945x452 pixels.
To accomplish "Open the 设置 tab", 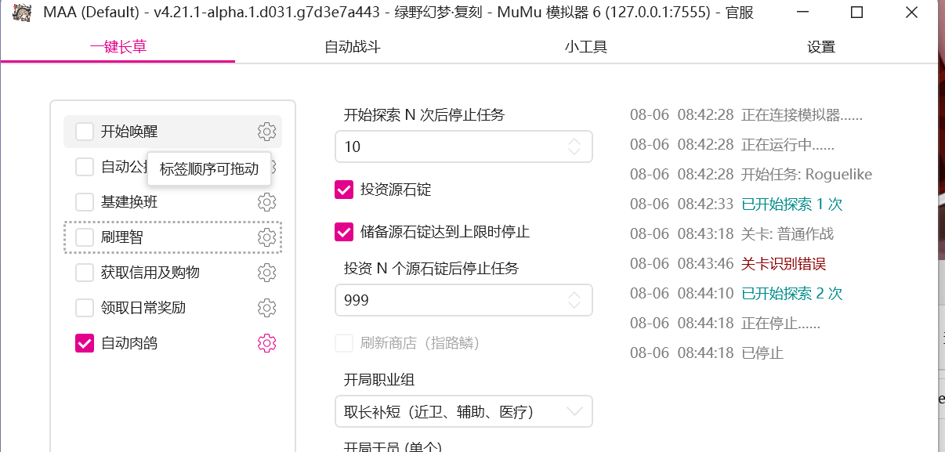I will [x=820, y=46].
